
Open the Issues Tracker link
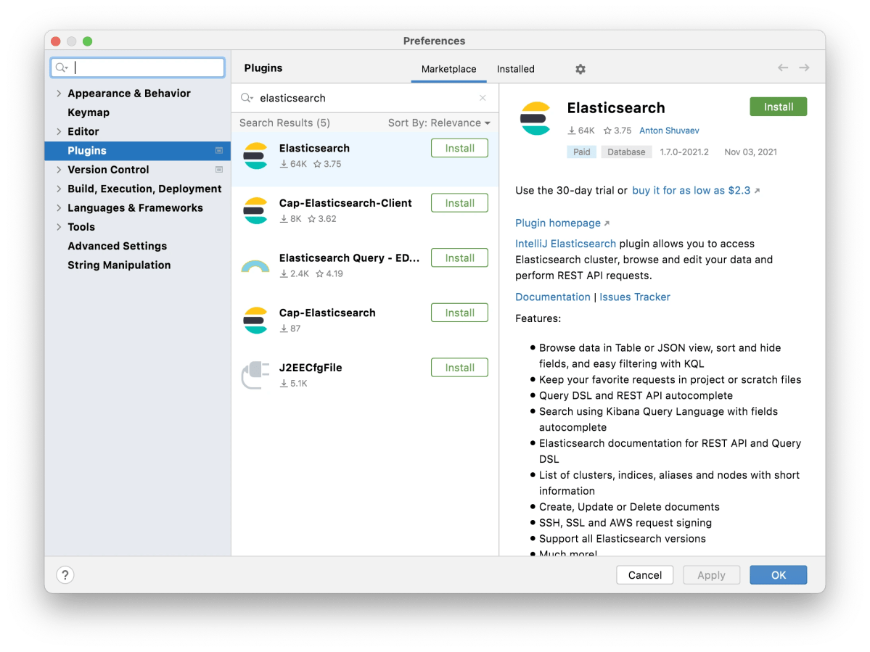tap(635, 297)
